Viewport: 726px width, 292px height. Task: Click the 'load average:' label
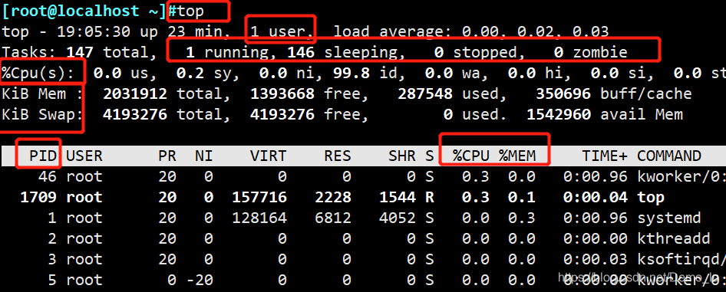pyautogui.click(x=393, y=32)
